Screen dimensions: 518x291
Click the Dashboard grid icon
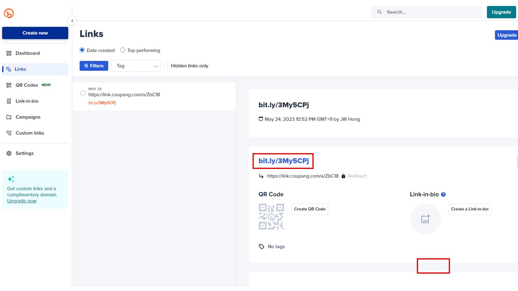[9, 53]
